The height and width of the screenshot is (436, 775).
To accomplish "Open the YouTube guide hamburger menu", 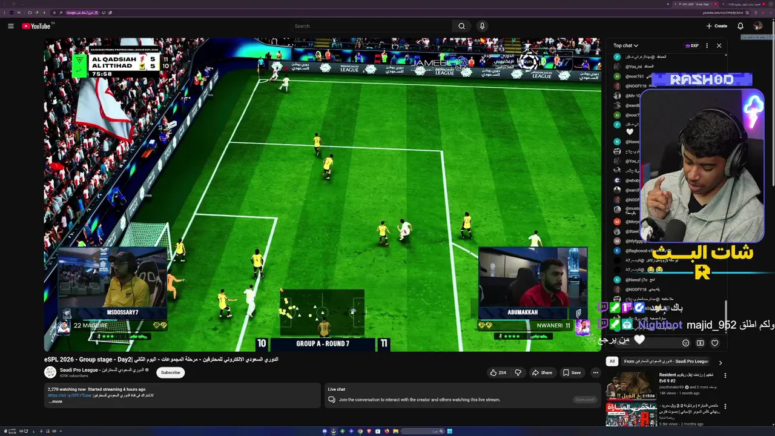I will point(10,26).
